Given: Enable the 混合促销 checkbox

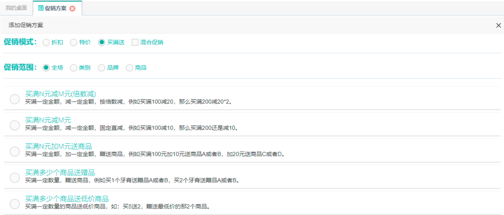Looking at the screenshot, I should coord(135,42).
